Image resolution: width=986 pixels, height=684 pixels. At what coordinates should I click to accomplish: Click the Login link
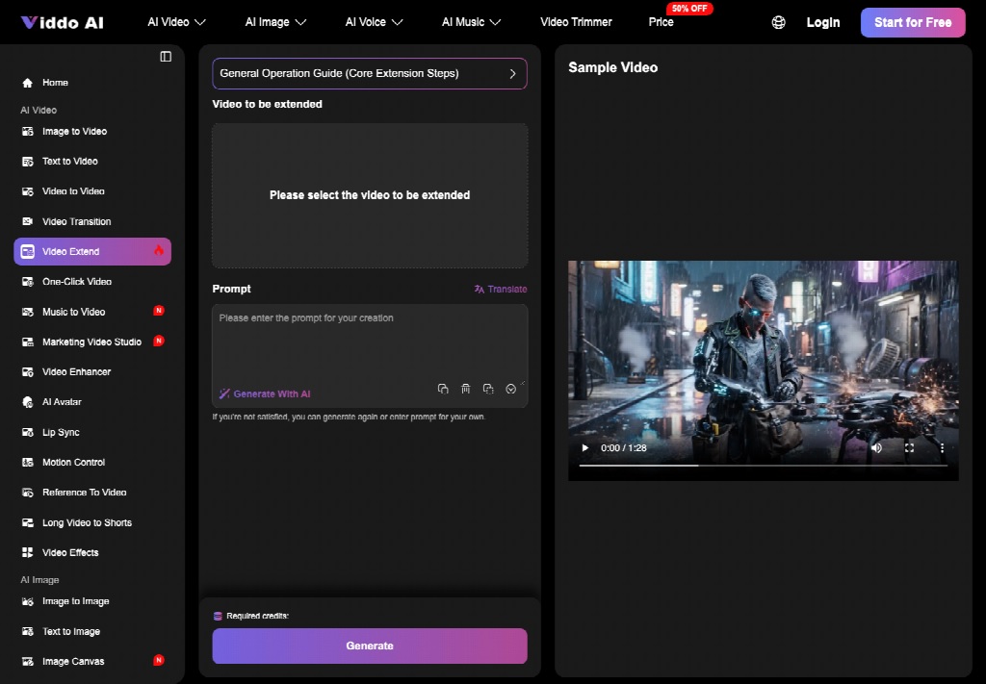pyautogui.click(x=823, y=23)
